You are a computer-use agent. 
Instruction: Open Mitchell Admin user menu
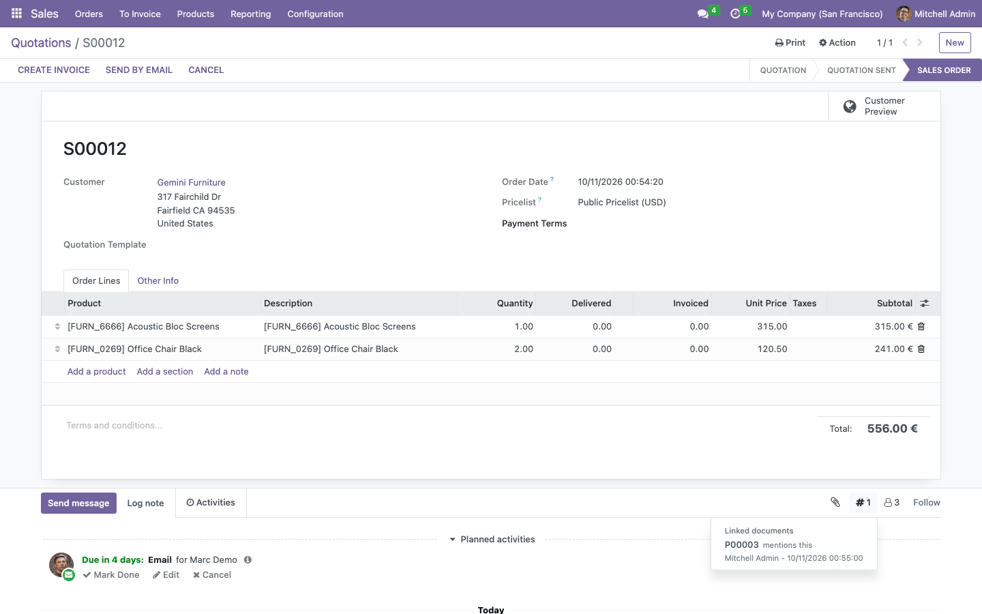pyautogui.click(x=936, y=14)
